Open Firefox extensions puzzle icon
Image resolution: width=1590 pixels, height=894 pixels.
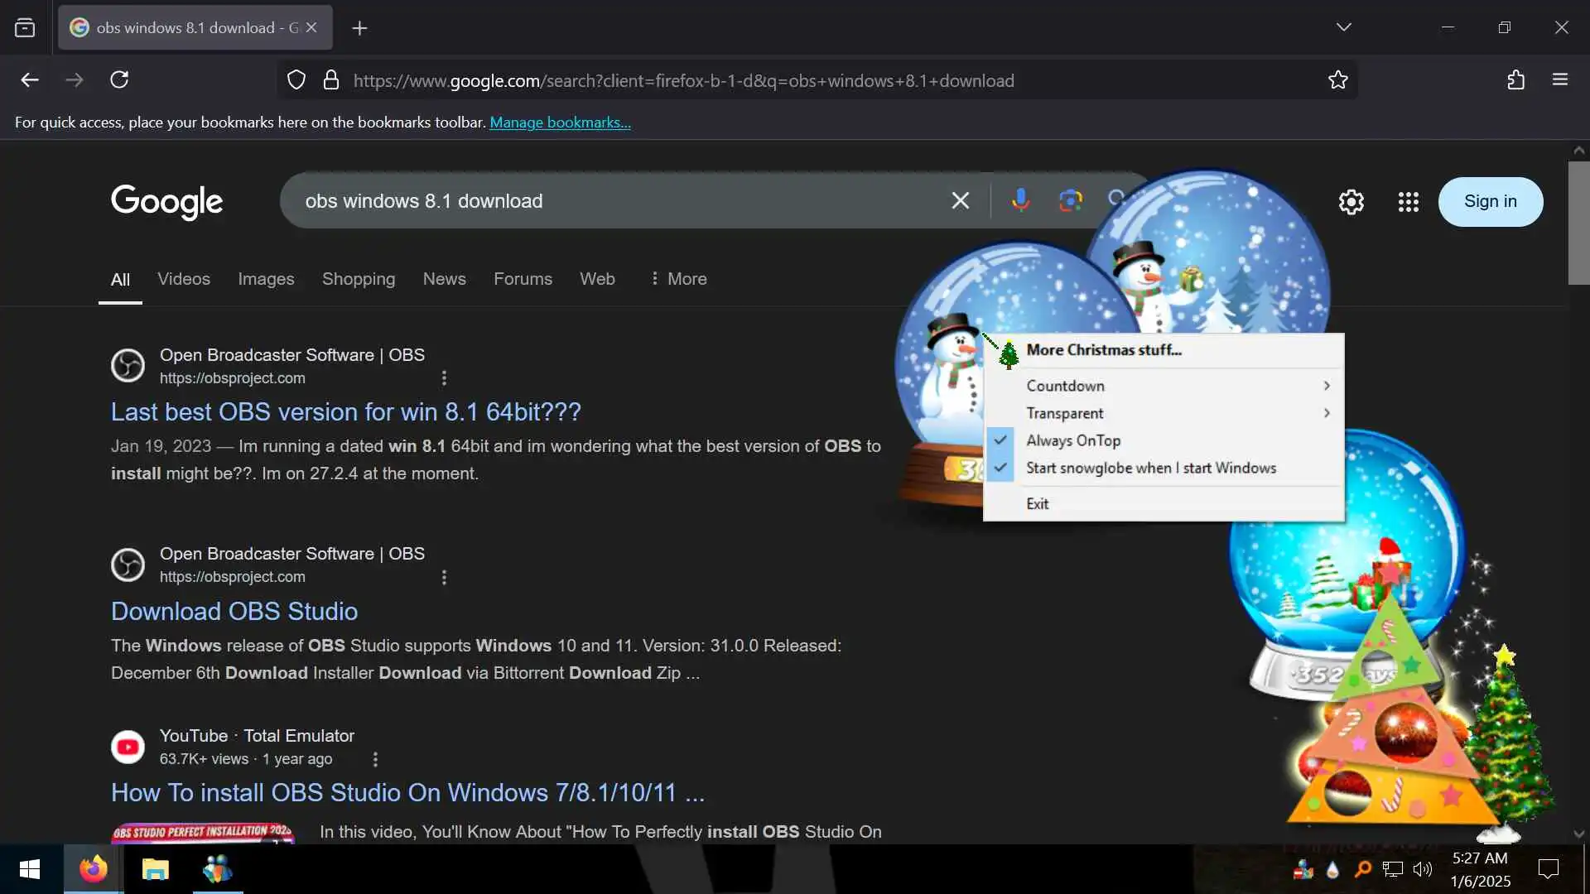coord(1515,80)
